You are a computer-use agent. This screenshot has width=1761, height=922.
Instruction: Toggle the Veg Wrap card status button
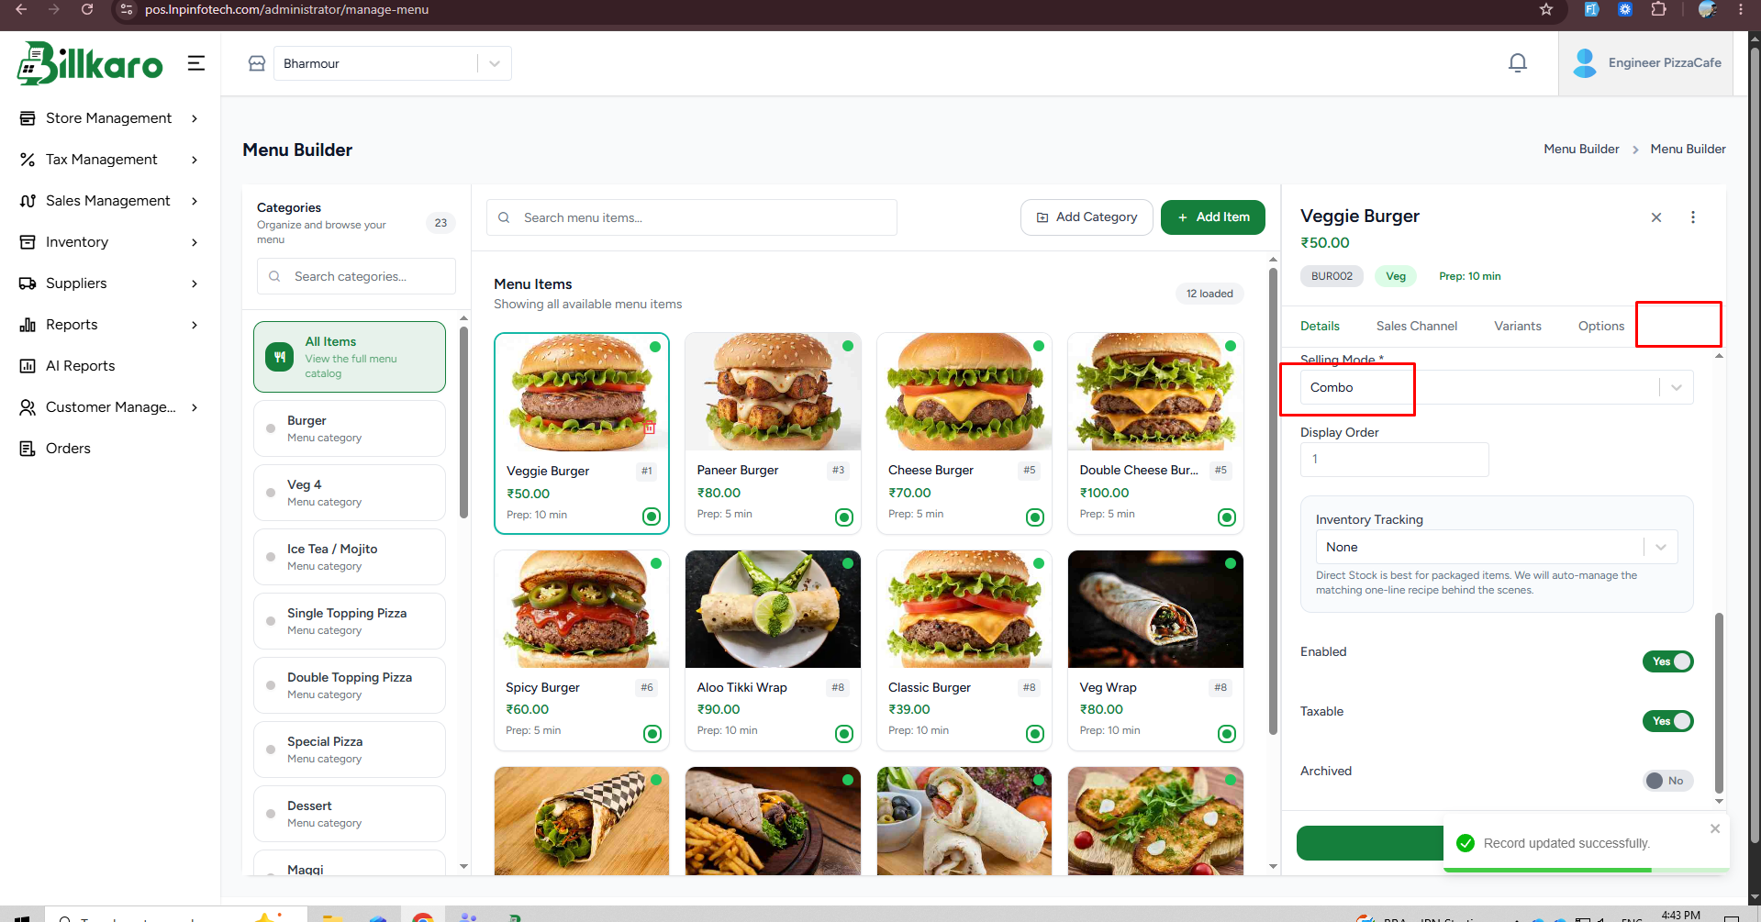click(1227, 734)
